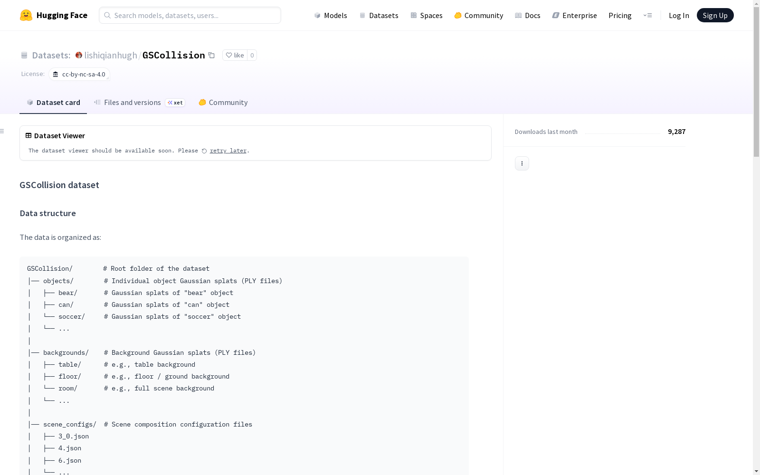
Task: Select the Dataset card tab
Action: (53, 102)
